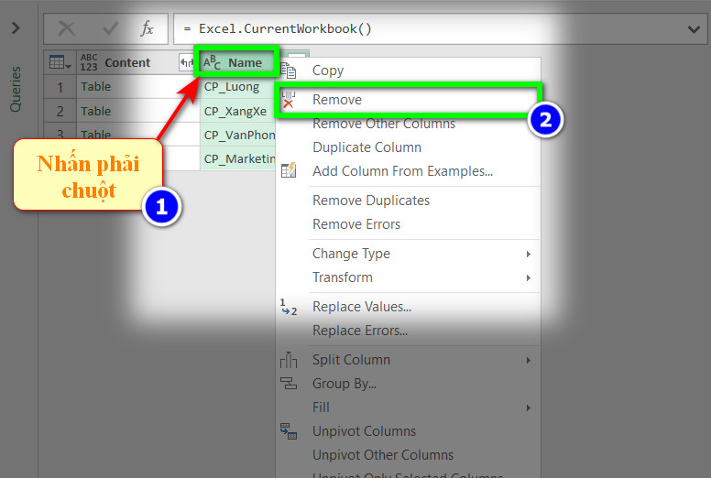The width and height of the screenshot is (711, 478).
Task: Open the Fill submenu
Action: [x=321, y=407]
